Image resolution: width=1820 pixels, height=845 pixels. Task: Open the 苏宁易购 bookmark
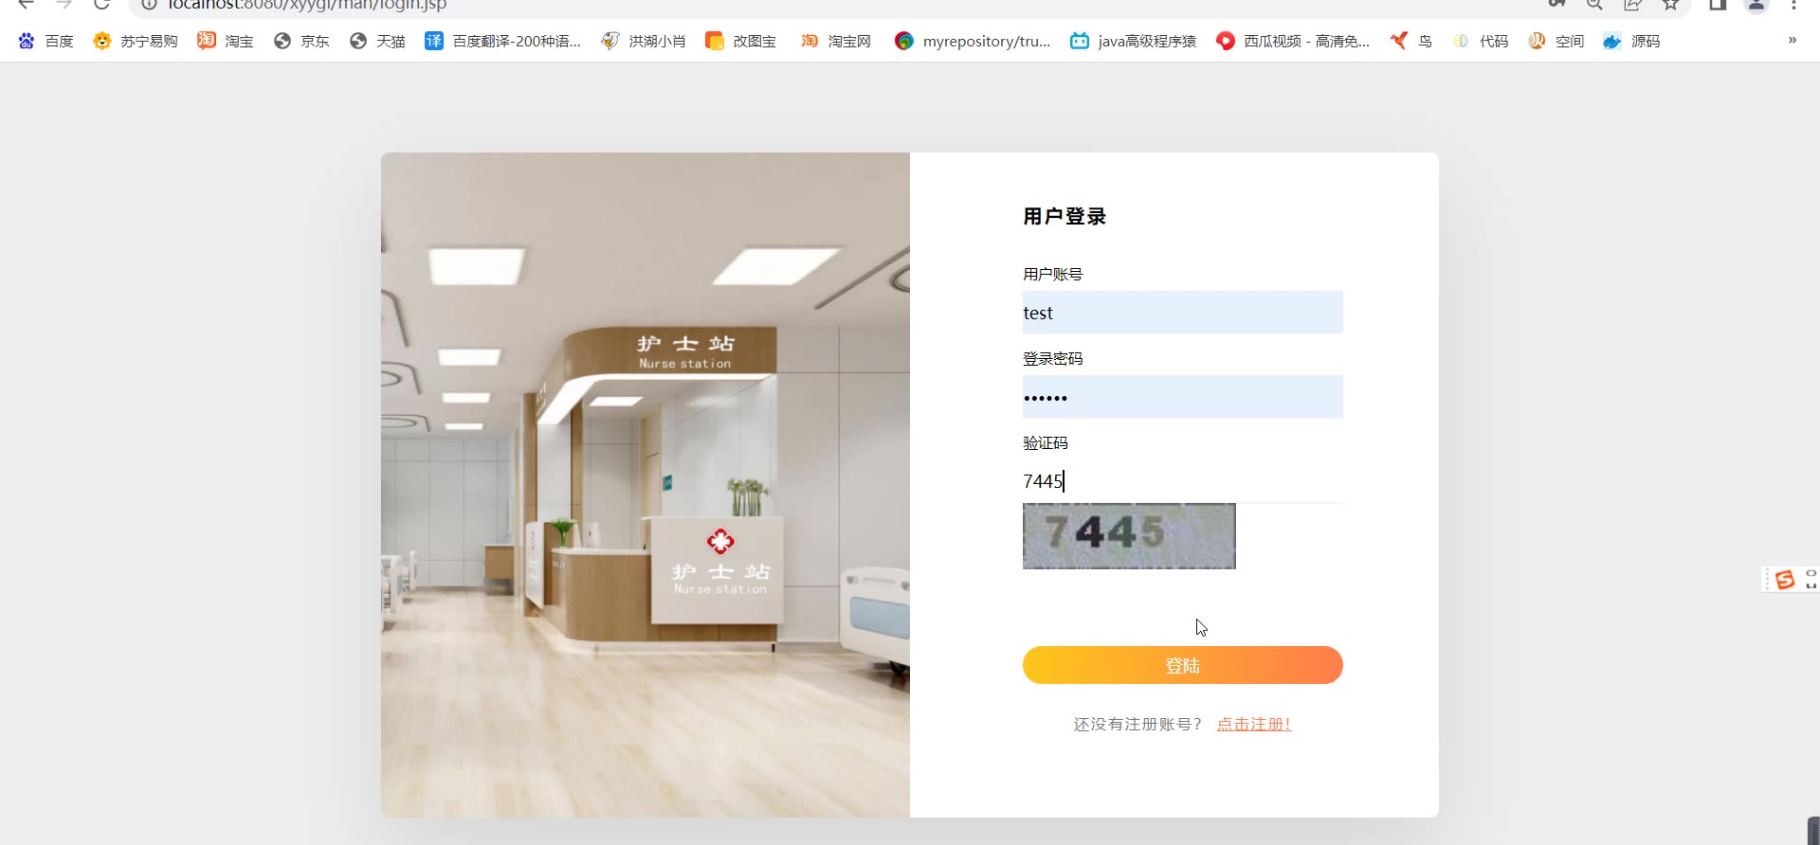[136, 42]
